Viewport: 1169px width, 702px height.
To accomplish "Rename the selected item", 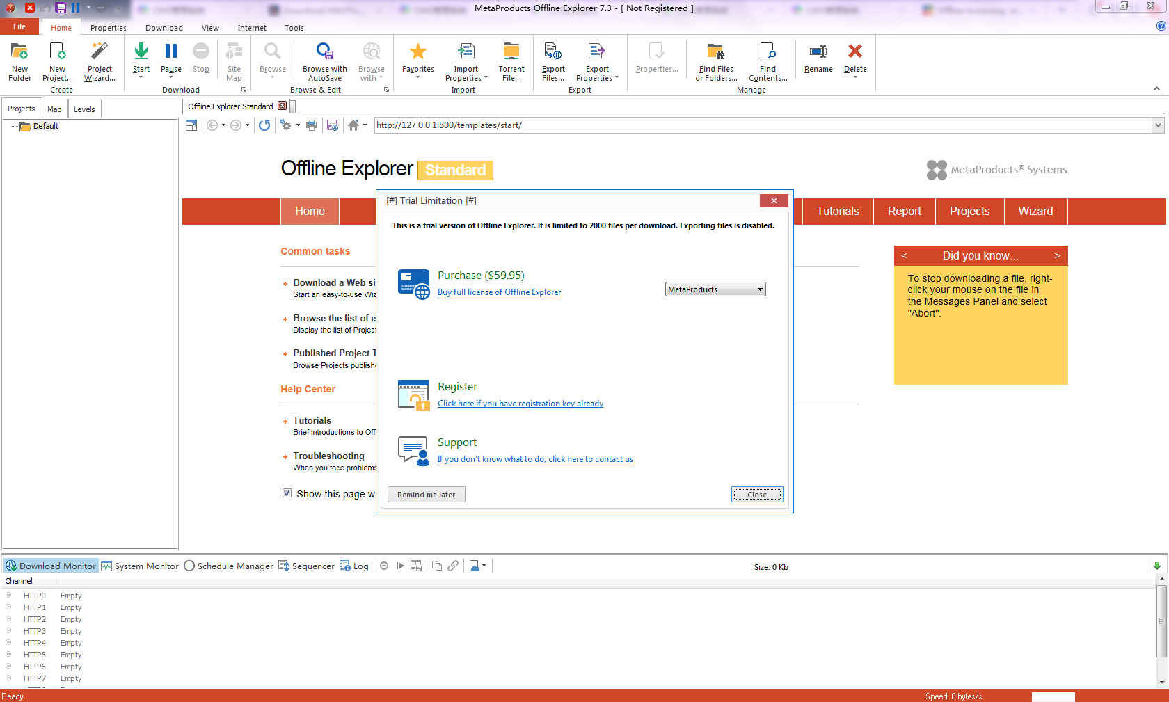I will (818, 58).
